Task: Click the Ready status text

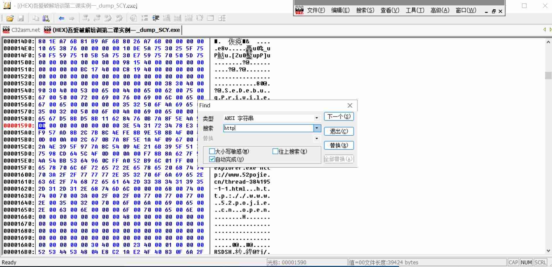Action: pyautogui.click(x=9, y=262)
